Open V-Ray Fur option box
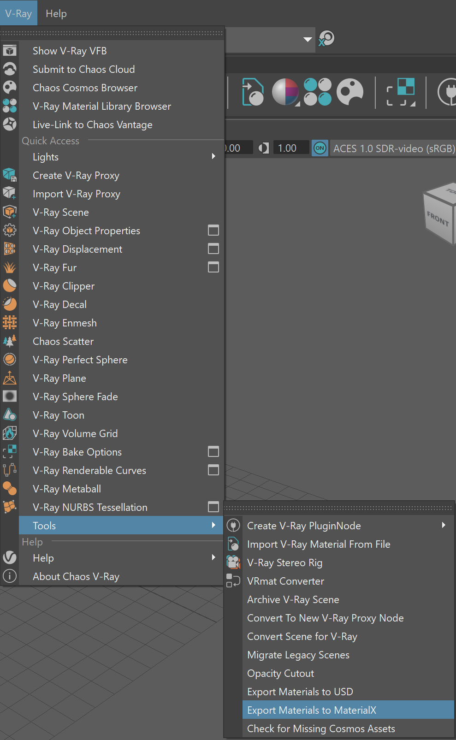 (x=213, y=267)
